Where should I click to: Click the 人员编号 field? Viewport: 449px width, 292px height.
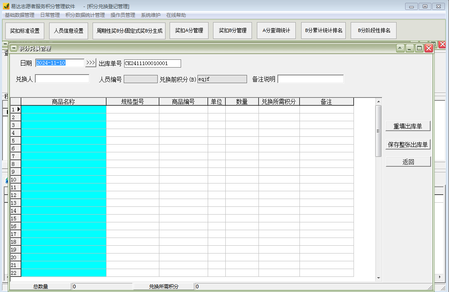pyautogui.click(x=141, y=79)
